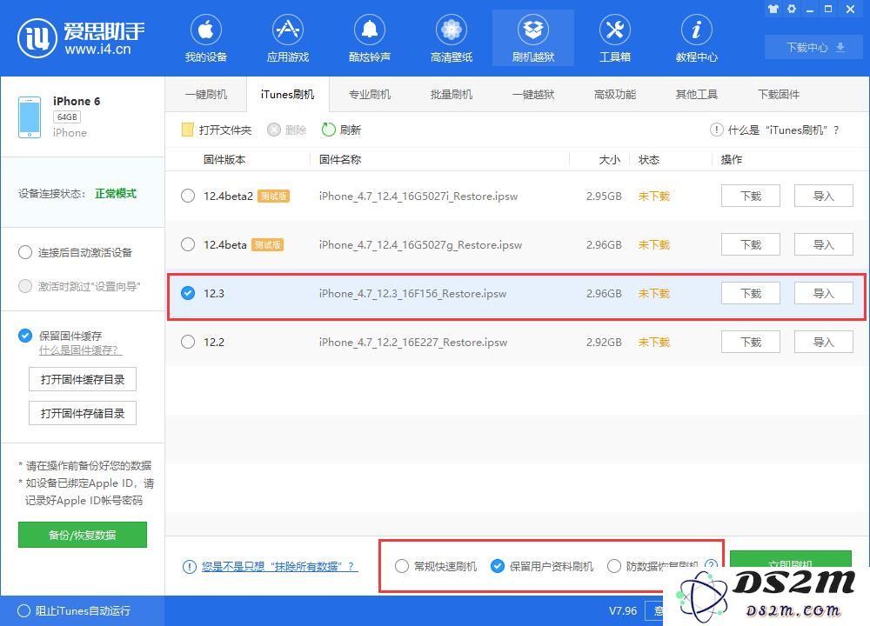870x626 pixels.
Task: Download the 12.2 firmware
Action: (x=751, y=342)
